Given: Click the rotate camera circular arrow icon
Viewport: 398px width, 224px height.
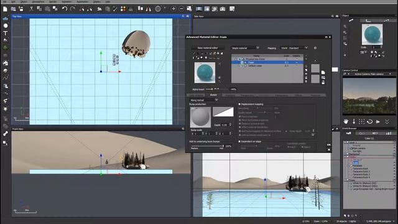Looking at the screenshot, I should [x=370, y=121].
